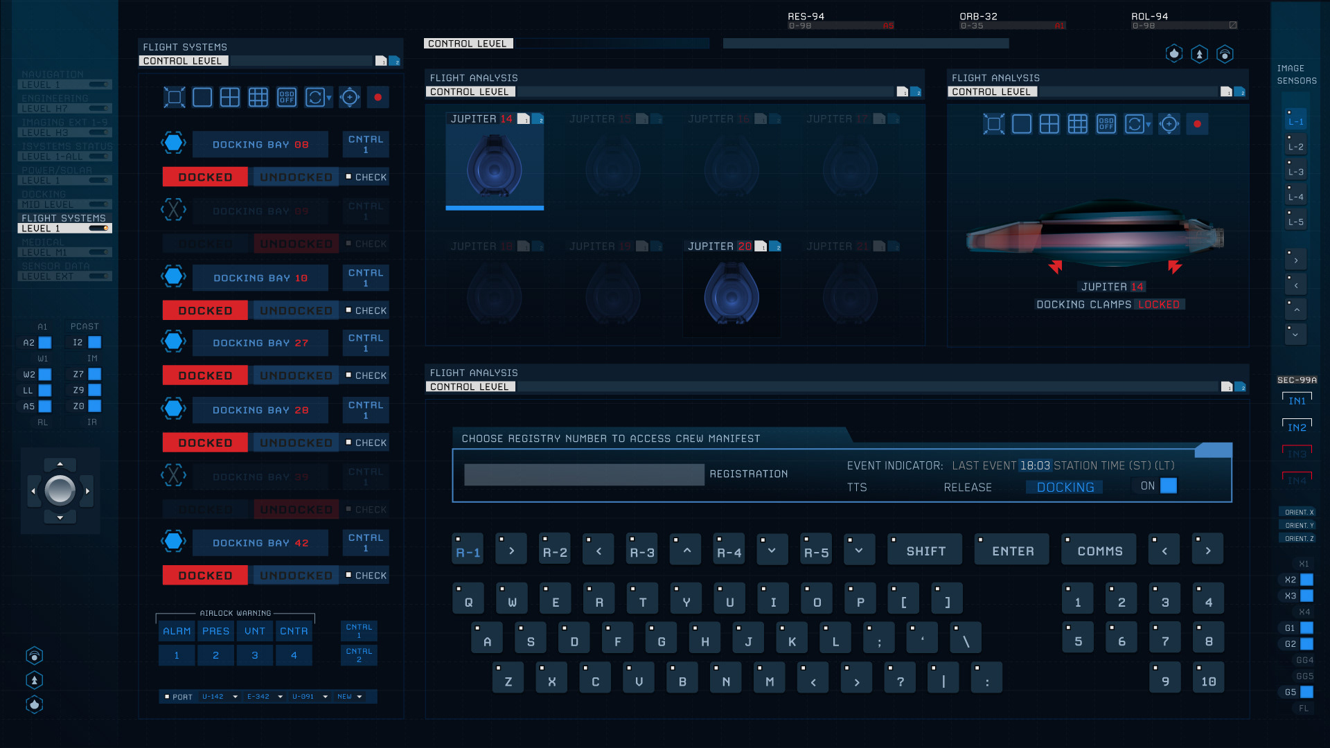This screenshot has width=1330, height=748.
Task: Click the hexagon status icon beside Docking Bay 08
Action: (x=174, y=143)
